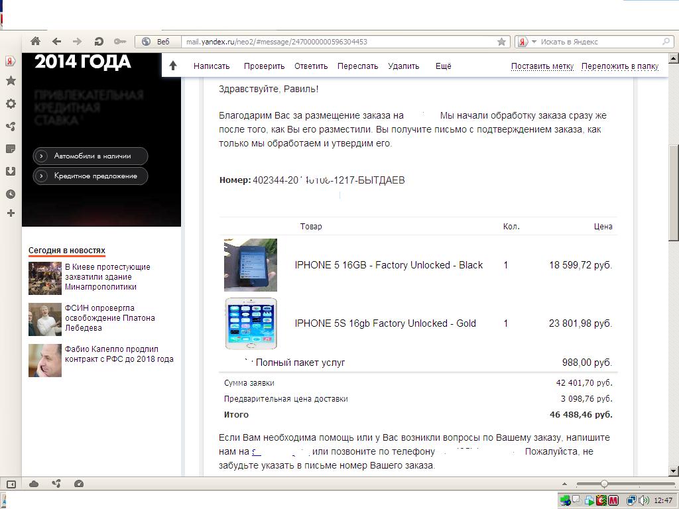Image resolution: width=679 pixels, height=509 pixels.
Task: Click system clock showing 12:47
Action: [662, 501]
